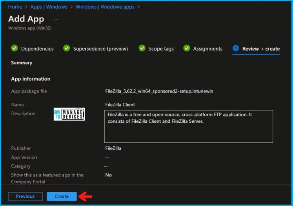Click the Publisher value 'FileZilla'
Viewport: 293px width, 206px height.
pyautogui.click(x=113, y=148)
